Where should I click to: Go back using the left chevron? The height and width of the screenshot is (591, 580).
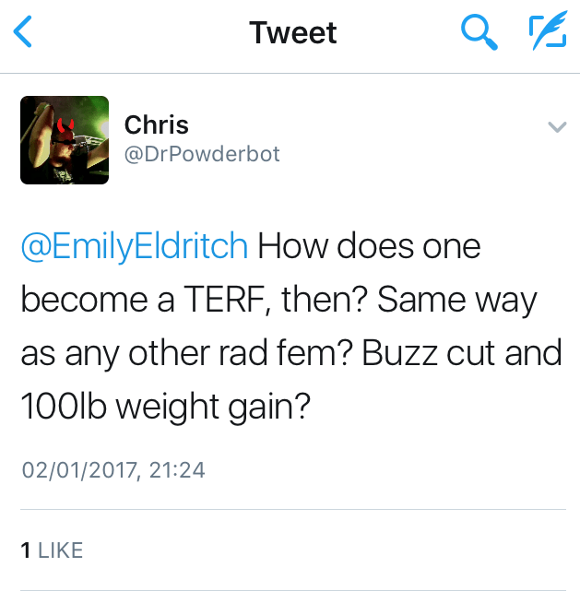(x=25, y=33)
